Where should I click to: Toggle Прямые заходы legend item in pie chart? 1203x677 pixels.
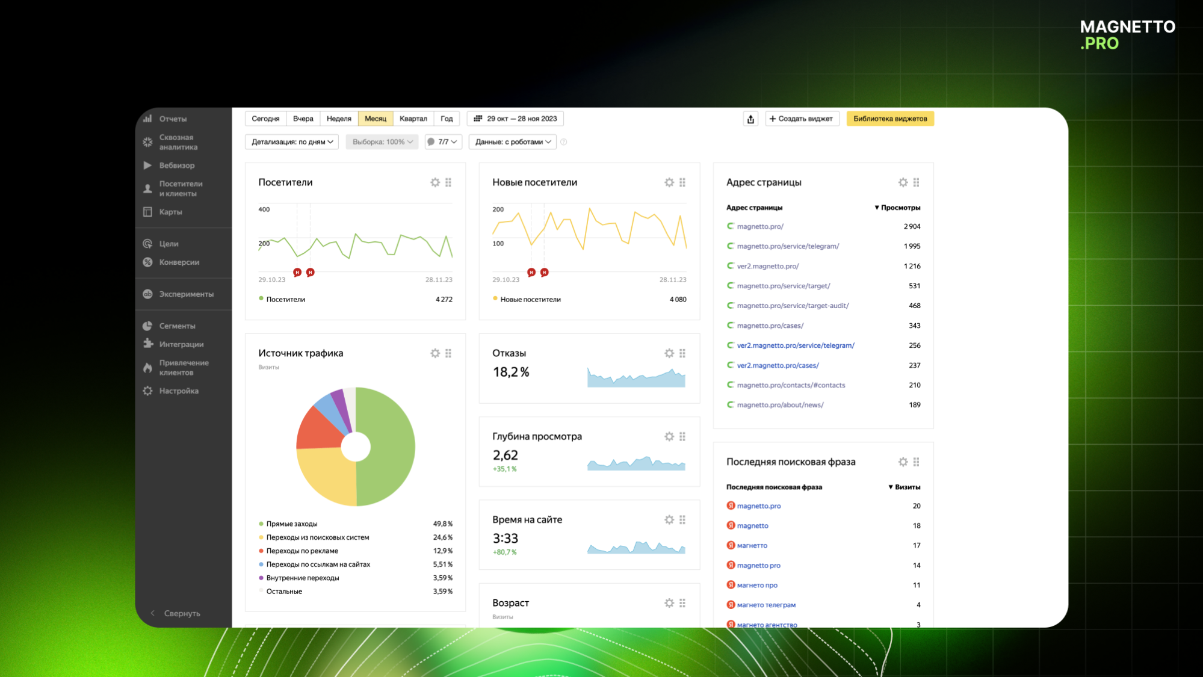pyautogui.click(x=292, y=524)
